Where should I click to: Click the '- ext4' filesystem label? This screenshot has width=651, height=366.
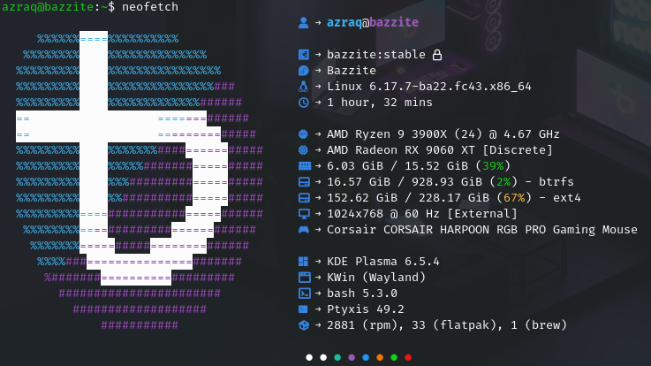(560, 198)
